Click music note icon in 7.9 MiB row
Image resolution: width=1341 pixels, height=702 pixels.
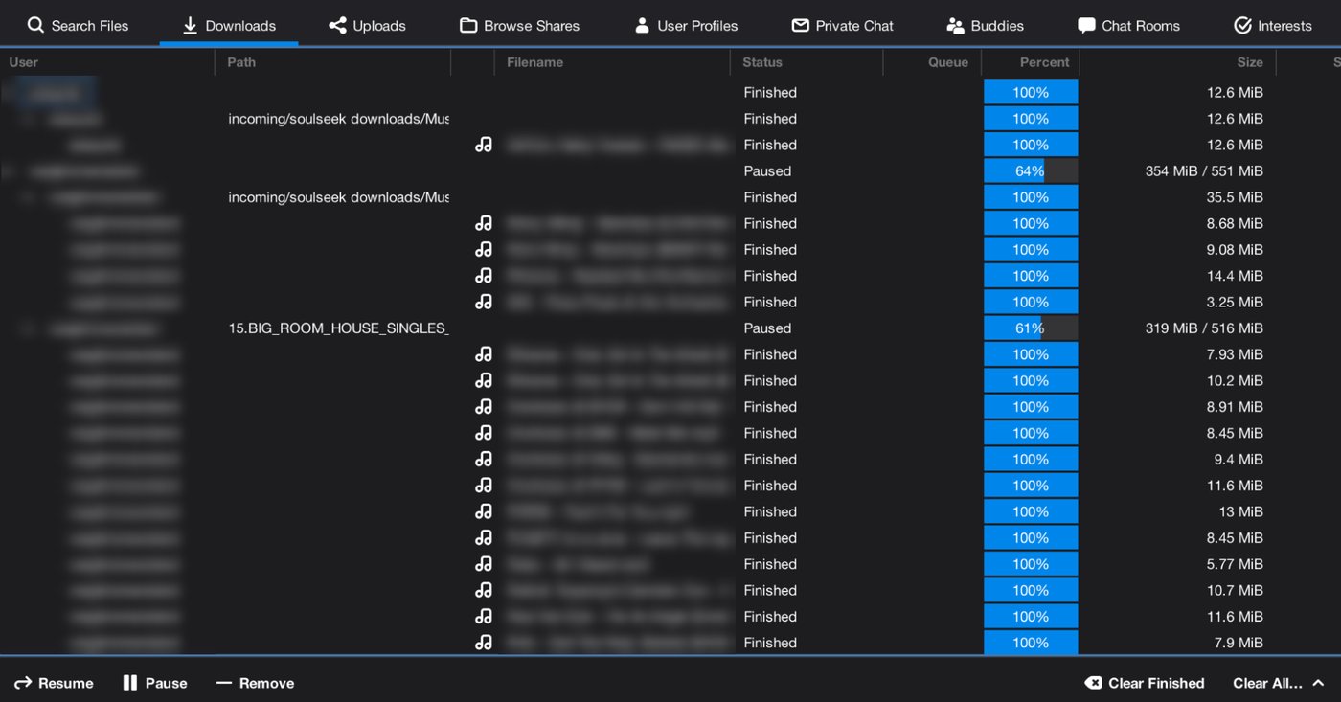tap(484, 643)
